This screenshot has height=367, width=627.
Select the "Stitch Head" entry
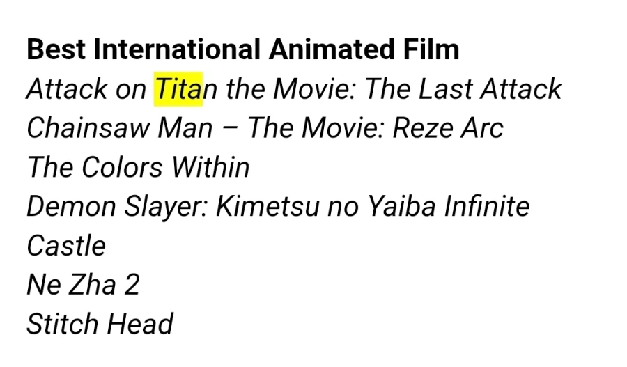[100, 324]
